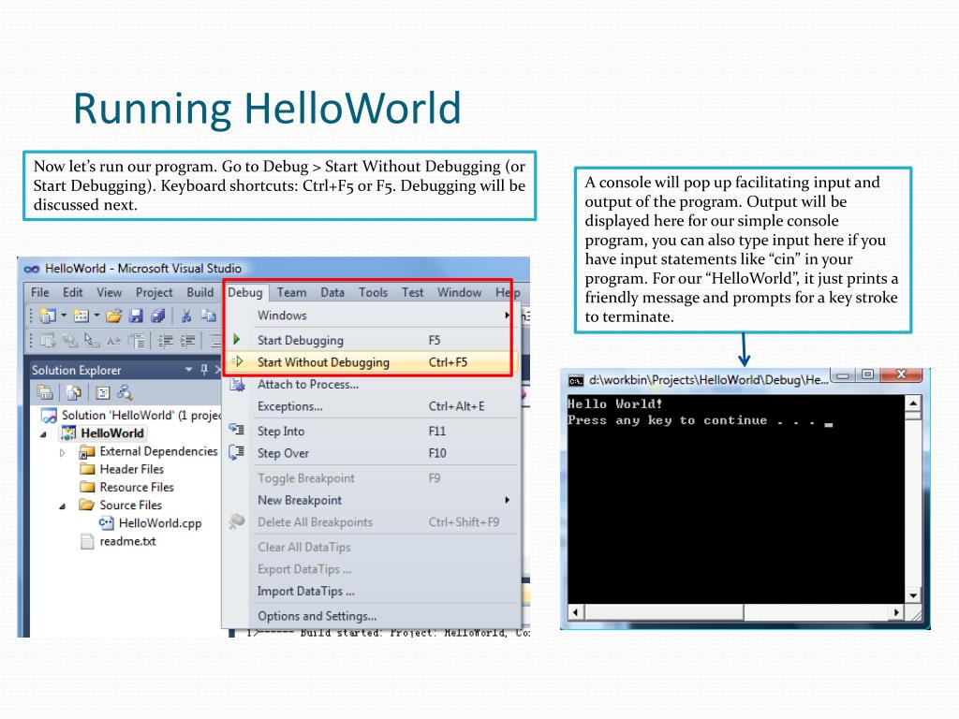Screen dimensions: 959x719
Task: Click the New Project toolbar icon
Action: 47,315
